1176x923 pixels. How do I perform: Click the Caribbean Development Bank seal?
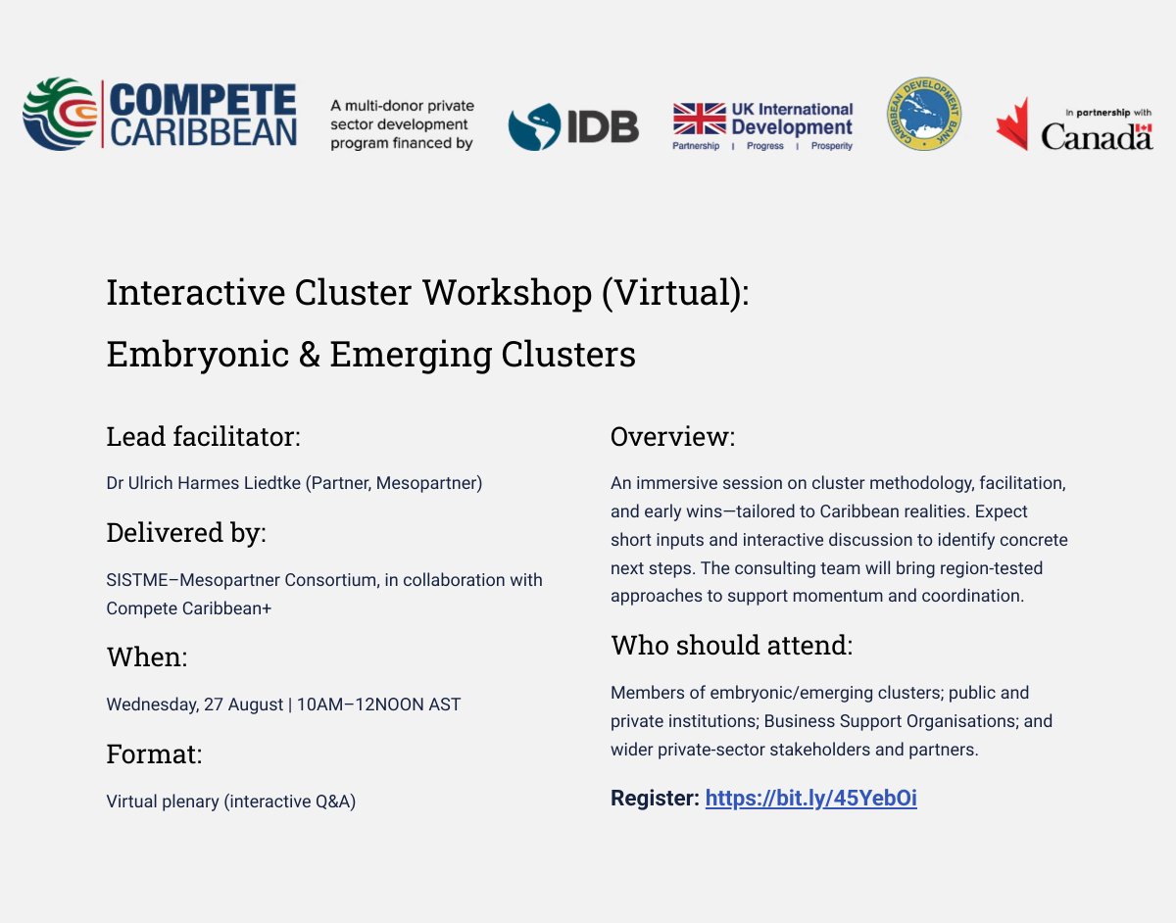[x=924, y=115]
